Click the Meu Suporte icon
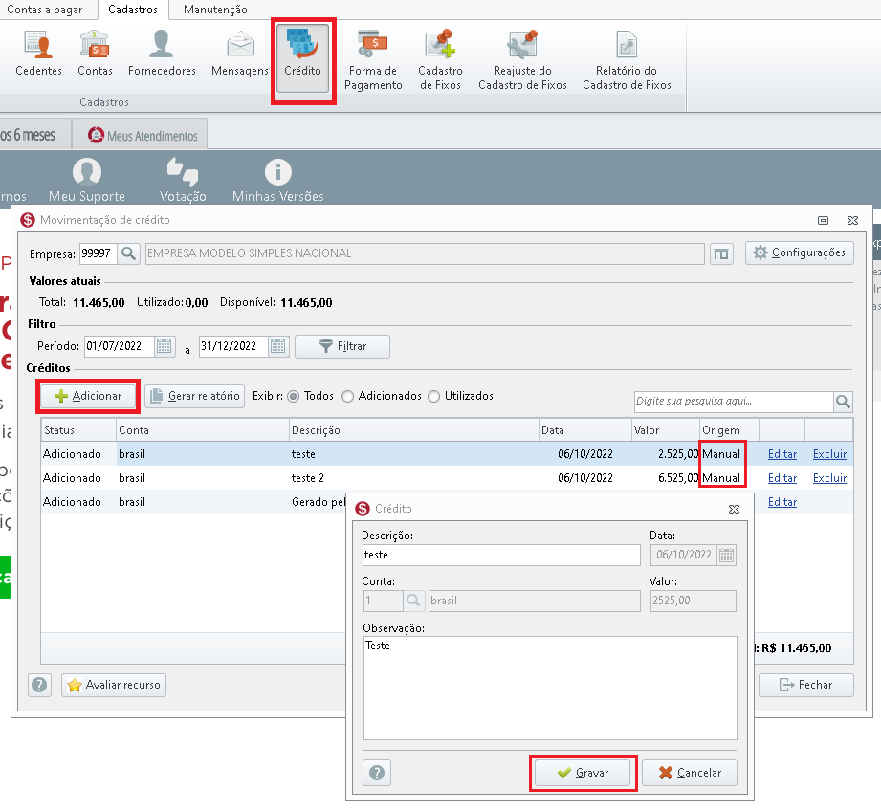This screenshot has width=881, height=810. pos(87,172)
